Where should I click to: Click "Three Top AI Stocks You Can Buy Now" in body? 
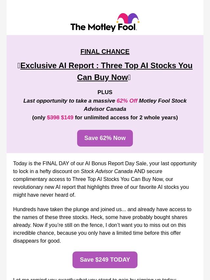click(x=117, y=179)
